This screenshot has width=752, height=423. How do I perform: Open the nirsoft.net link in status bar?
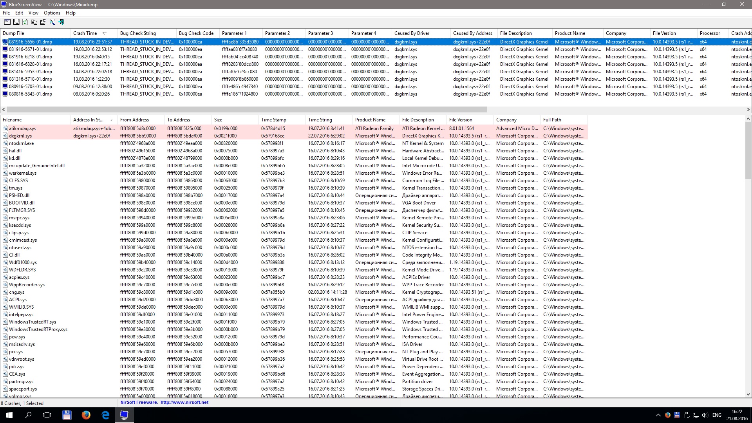(184, 402)
